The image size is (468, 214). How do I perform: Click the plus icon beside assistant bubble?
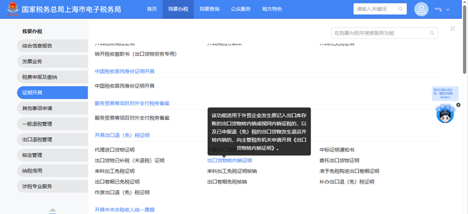(x=458, y=105)
